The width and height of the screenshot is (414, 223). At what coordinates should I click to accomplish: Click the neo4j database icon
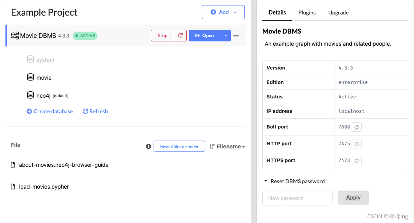point(31,95)
